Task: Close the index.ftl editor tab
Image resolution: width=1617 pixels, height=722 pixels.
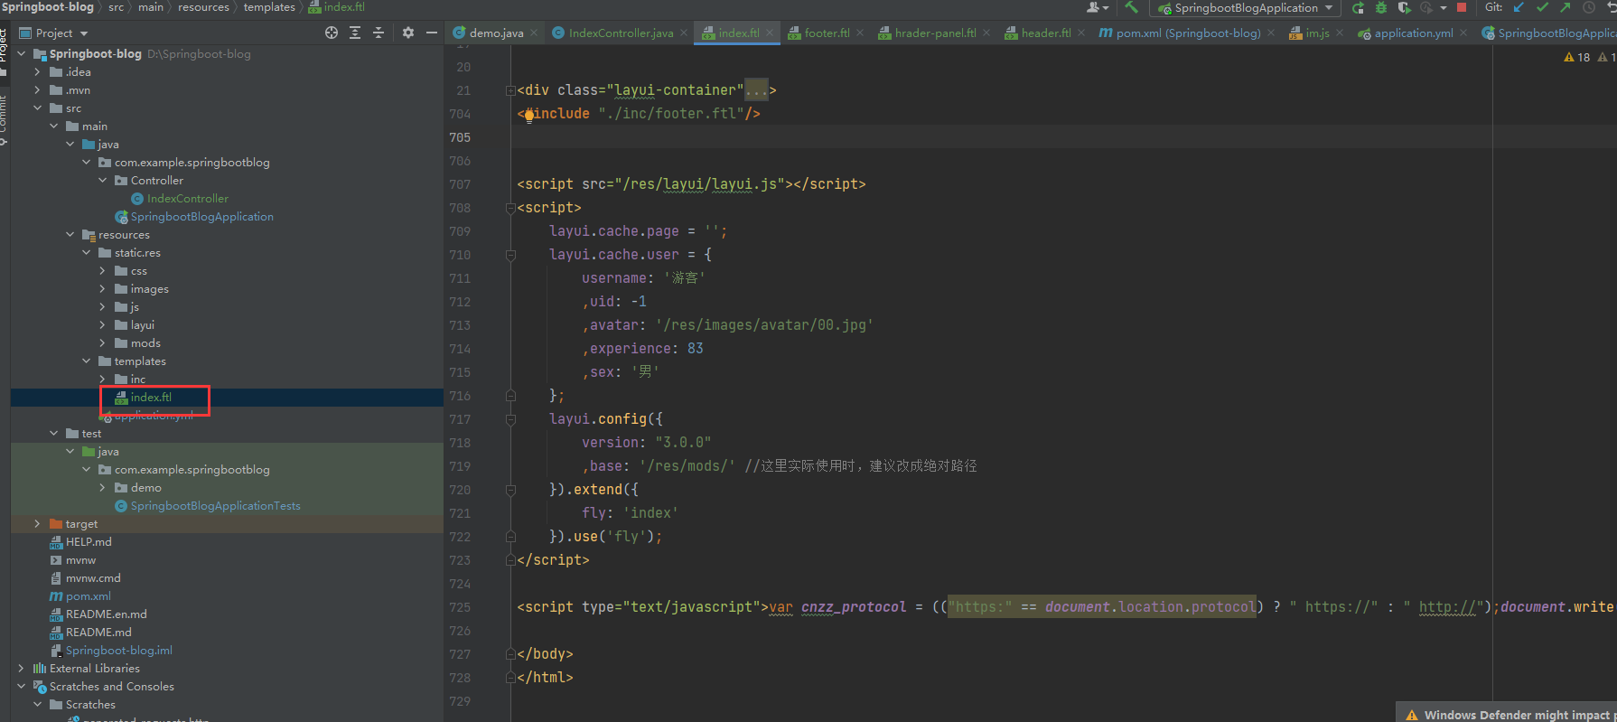Action: tap(770, 33)
